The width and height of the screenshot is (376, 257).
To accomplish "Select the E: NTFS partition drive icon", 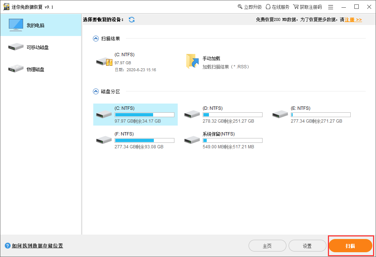I will (x=280, y=114).
